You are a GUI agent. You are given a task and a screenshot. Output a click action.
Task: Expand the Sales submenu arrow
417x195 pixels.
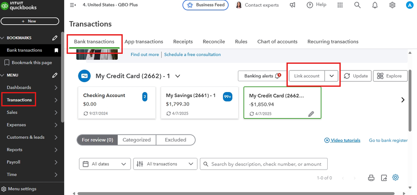[x=56, y=112]
